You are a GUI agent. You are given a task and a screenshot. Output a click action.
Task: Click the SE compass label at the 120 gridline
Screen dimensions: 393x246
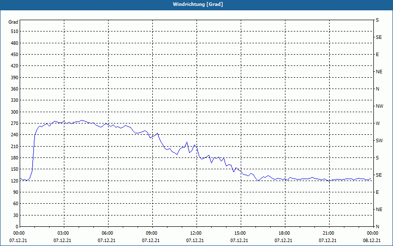point(379,175)
